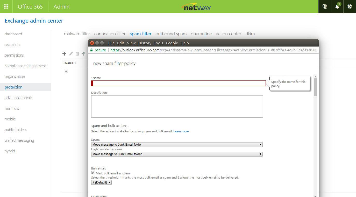
Task: Click the trash delete icon
Action: (x=77, y=54)
